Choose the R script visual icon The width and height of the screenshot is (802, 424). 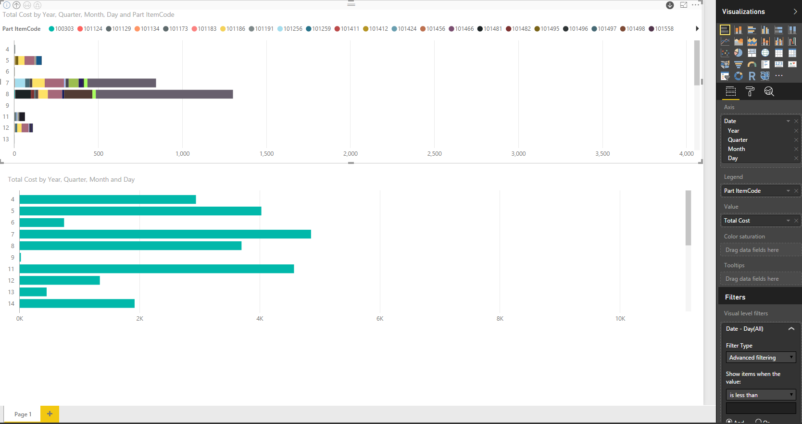752,76
